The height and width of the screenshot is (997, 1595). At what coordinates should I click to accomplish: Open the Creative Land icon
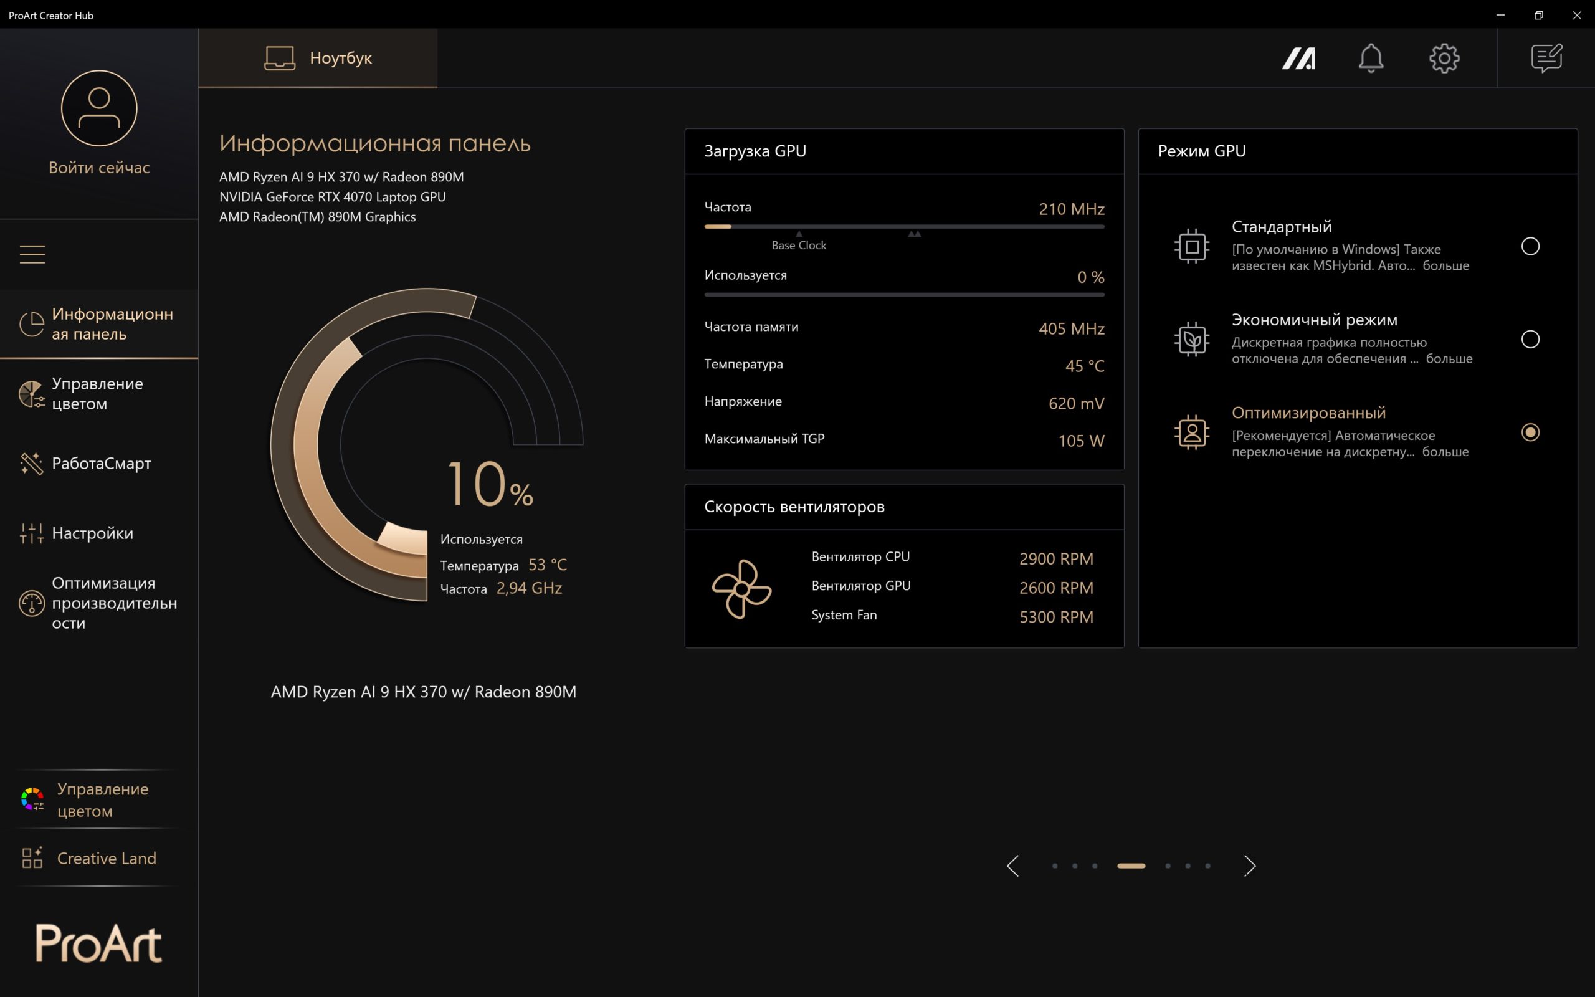[x=32, y=858]
